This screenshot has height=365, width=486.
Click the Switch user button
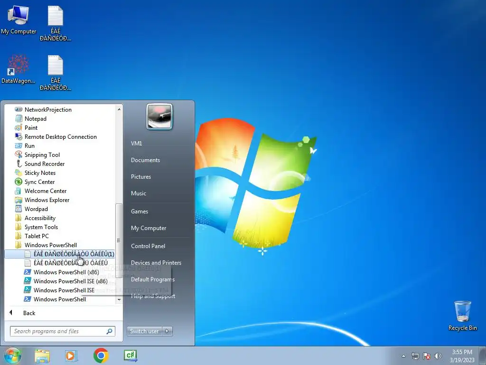point(144,331)
